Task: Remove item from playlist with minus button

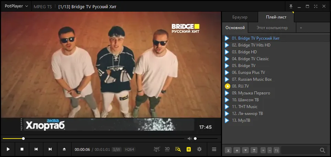Action: click(269, 150)
